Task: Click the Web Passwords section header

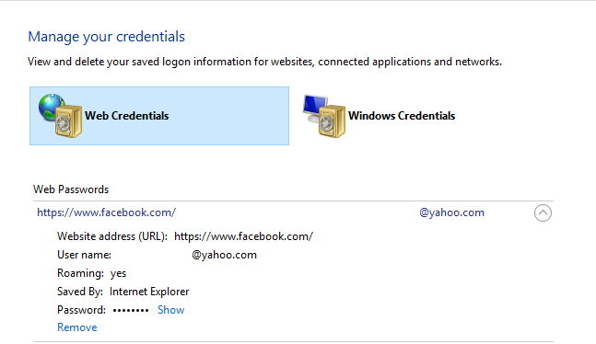Action: coord(71,189)
